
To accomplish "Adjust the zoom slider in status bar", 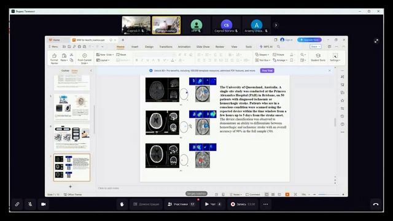I will pyautogui.click(x=328, y=195).
